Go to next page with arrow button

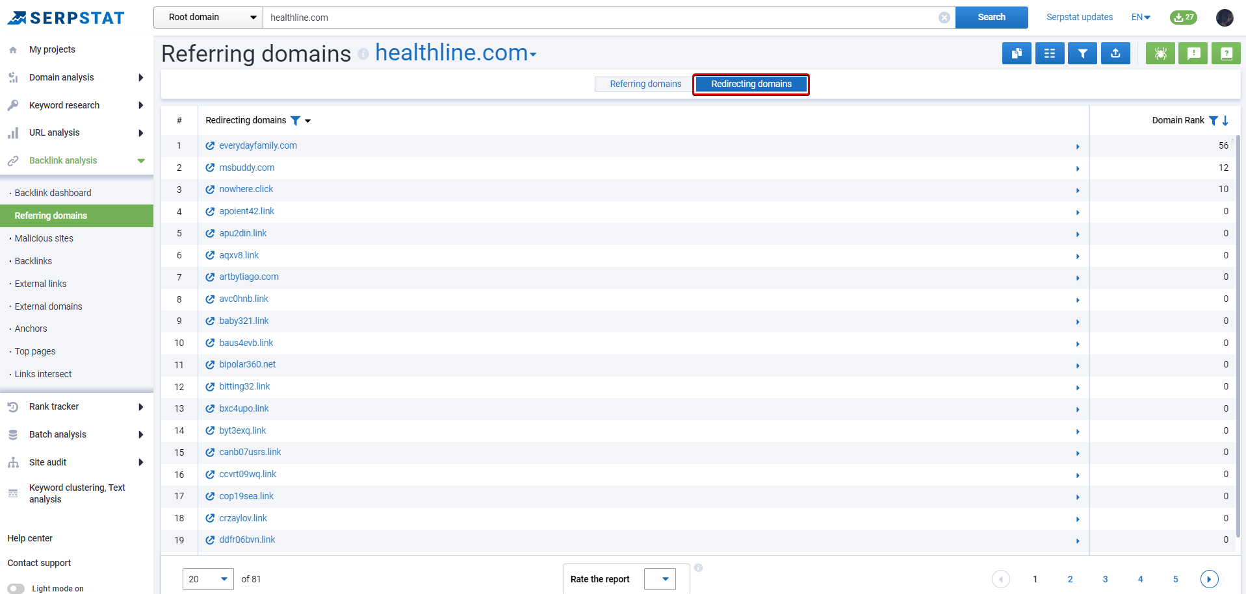[1209, 579]
